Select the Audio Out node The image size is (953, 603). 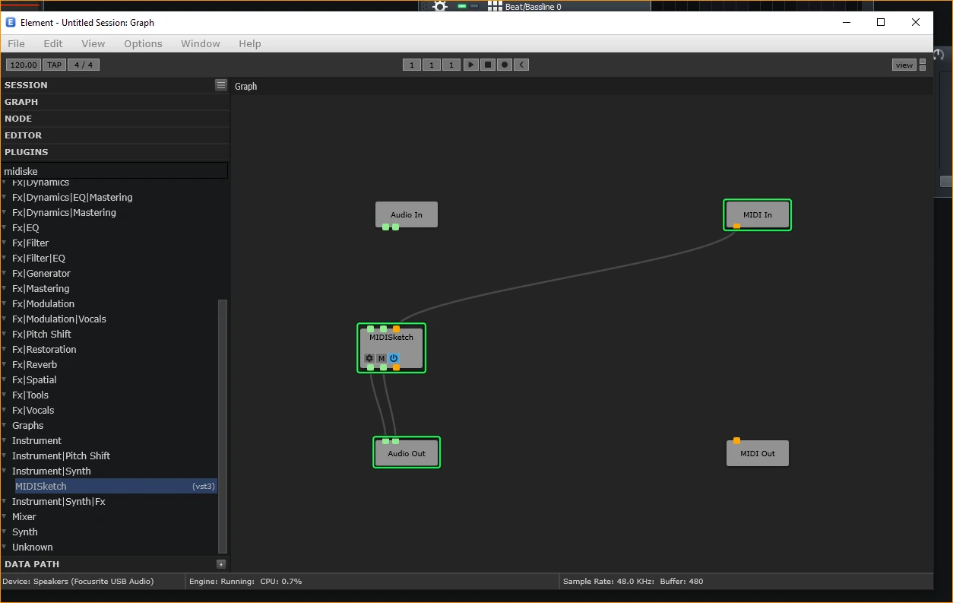pyautogui.click(x=407, y=453)
